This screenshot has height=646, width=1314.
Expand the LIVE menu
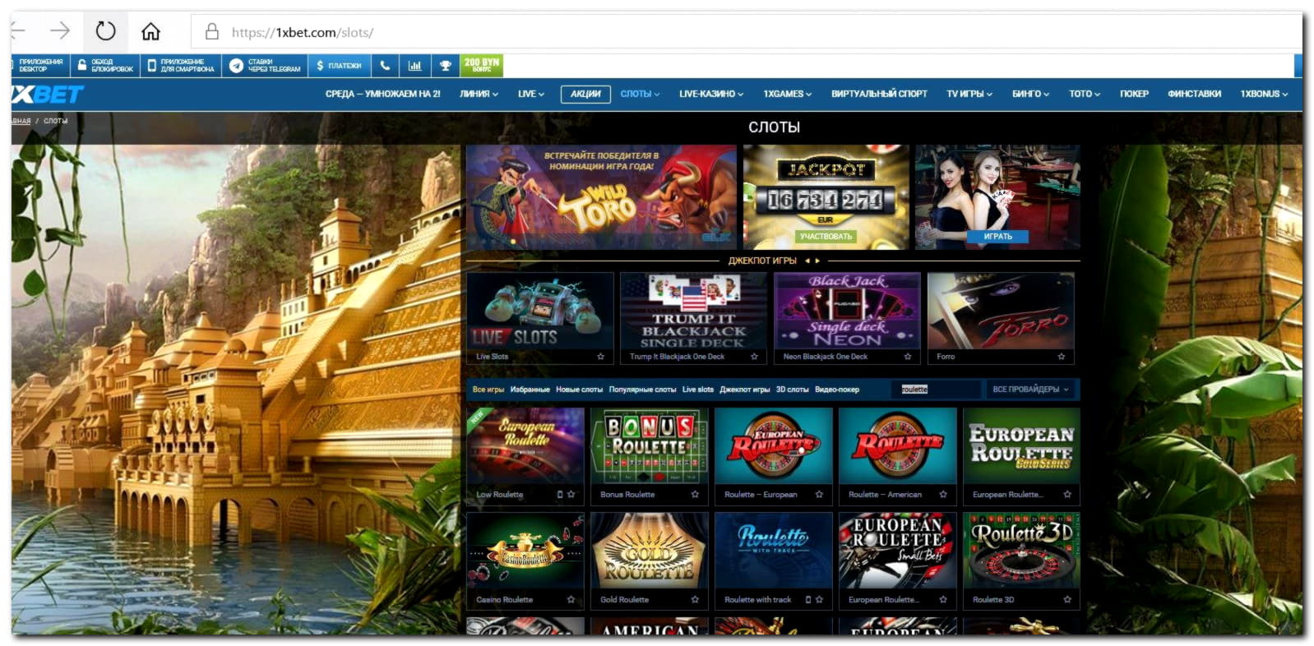531,94
